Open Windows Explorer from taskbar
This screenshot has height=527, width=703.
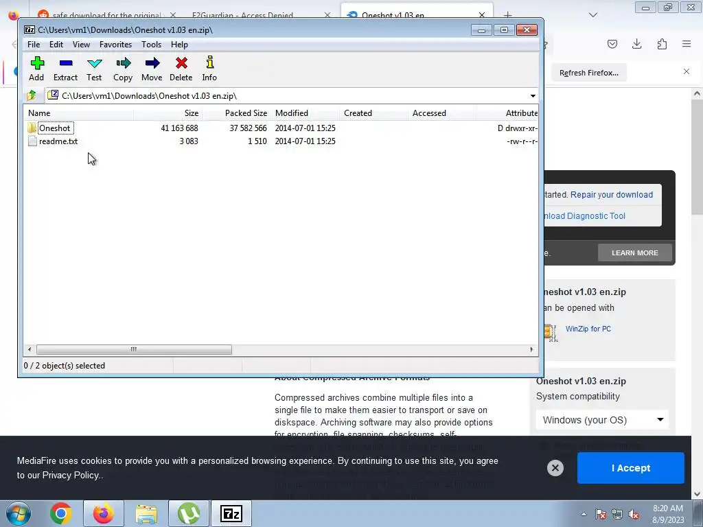pyautogui.click(x=146, y=513)
